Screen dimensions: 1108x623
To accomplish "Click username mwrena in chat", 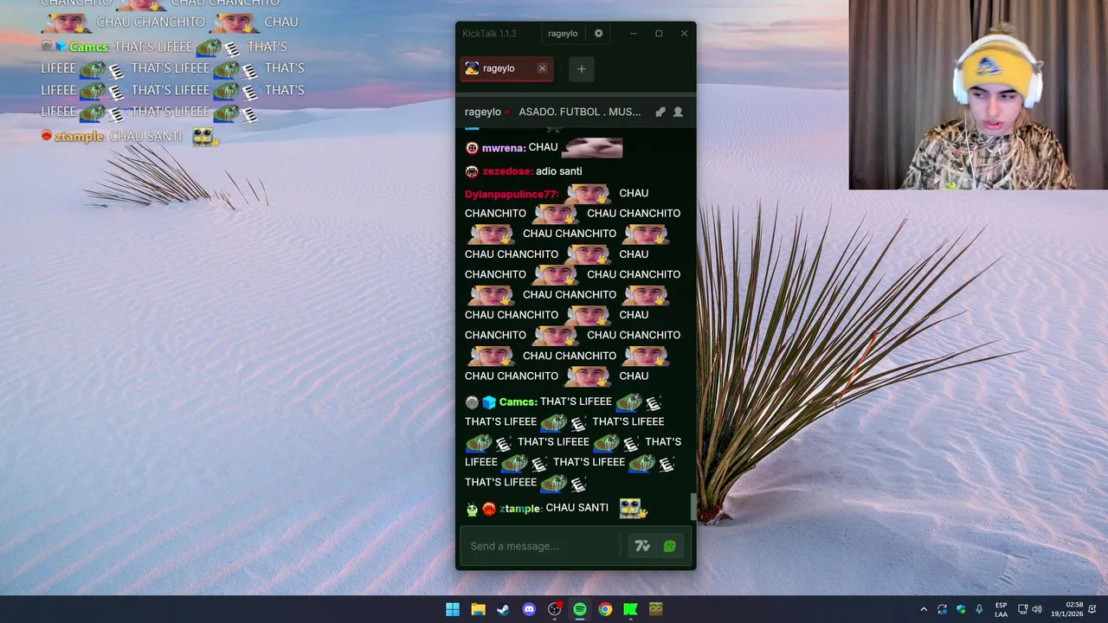I will (x=504, y=148).
